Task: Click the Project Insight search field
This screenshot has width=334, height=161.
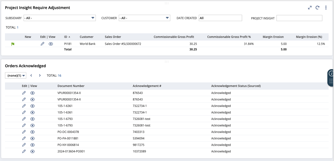Action: 299,18
